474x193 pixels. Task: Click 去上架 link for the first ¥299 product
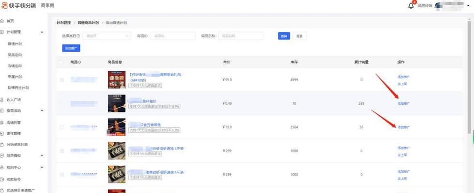[x=402, y=155]
